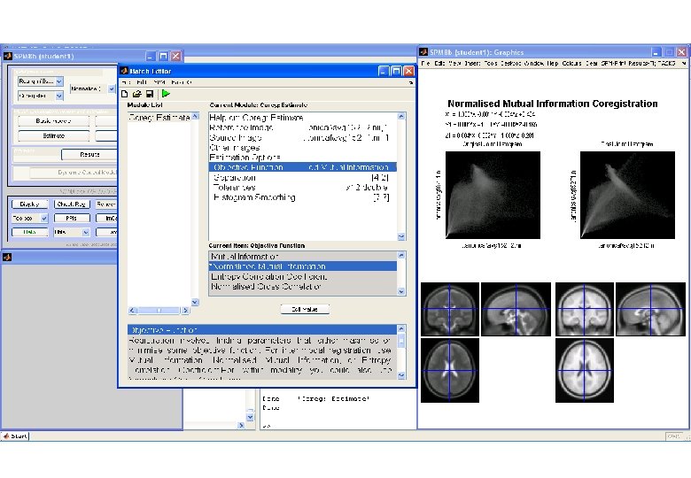Expand the menu overflow arrow in Graphics menu bar

(684, 64)
